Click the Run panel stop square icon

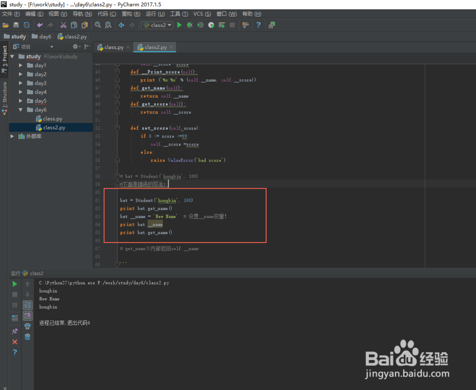point(15,294)
